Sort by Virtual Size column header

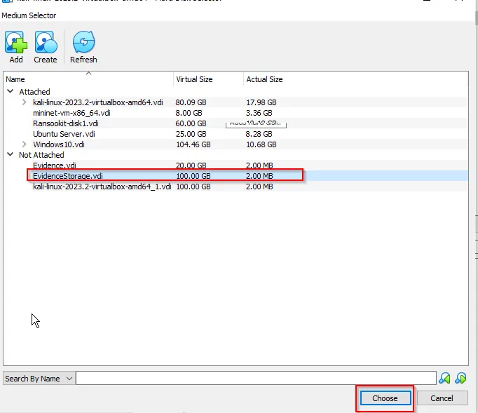(207, 79)
